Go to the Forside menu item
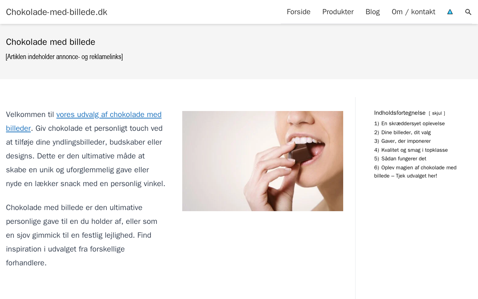 [298, 12]
